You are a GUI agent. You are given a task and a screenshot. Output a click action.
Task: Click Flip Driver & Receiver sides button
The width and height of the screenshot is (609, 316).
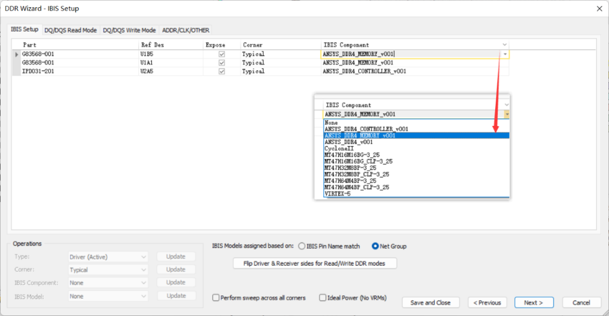315,264
